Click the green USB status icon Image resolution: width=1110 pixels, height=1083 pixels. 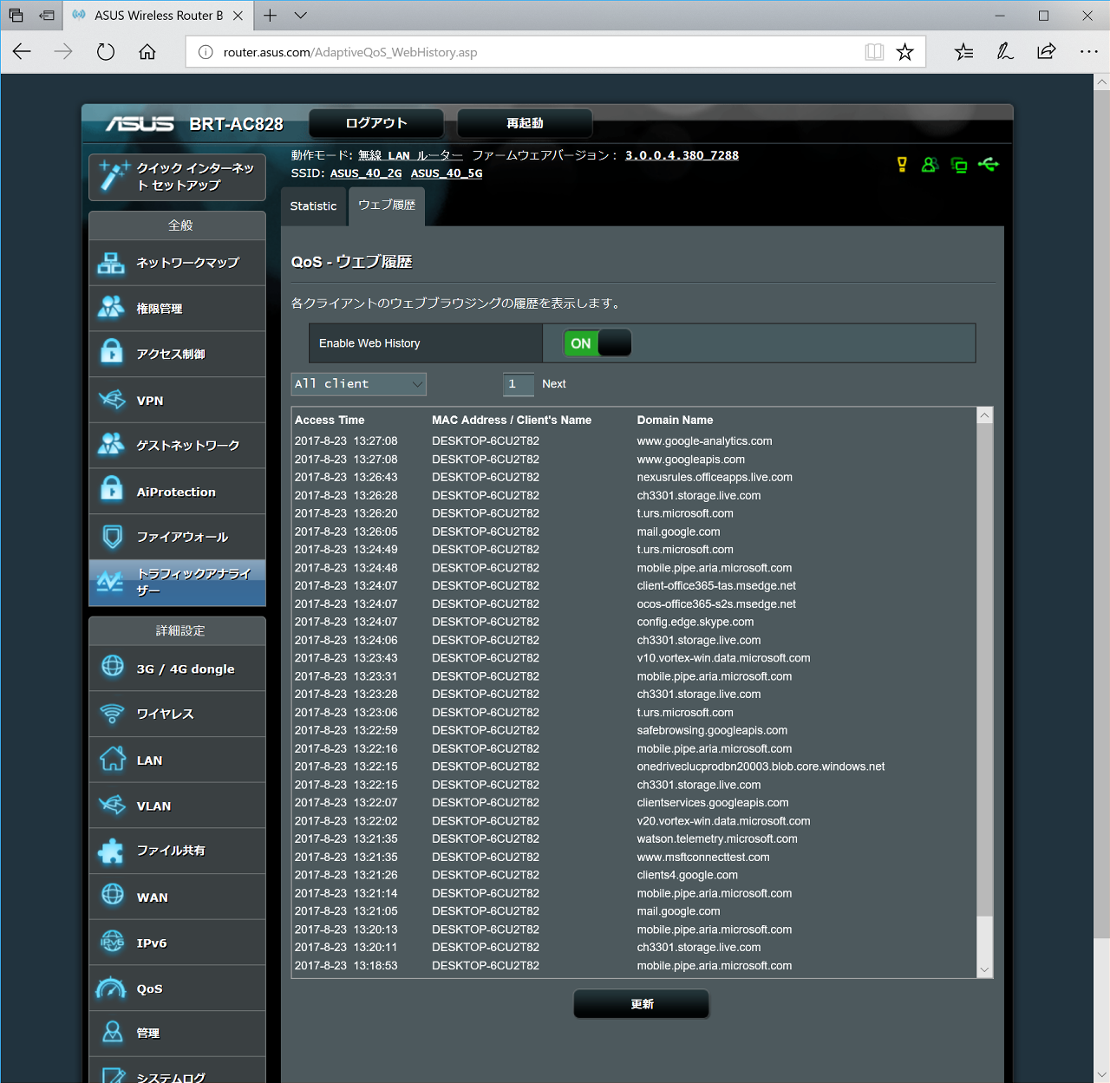[x=989, y=164]
